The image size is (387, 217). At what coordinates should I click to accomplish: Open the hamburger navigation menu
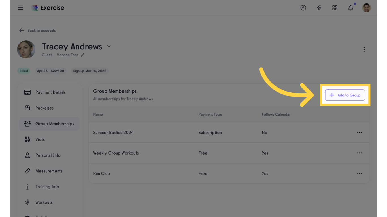point(20,8)
